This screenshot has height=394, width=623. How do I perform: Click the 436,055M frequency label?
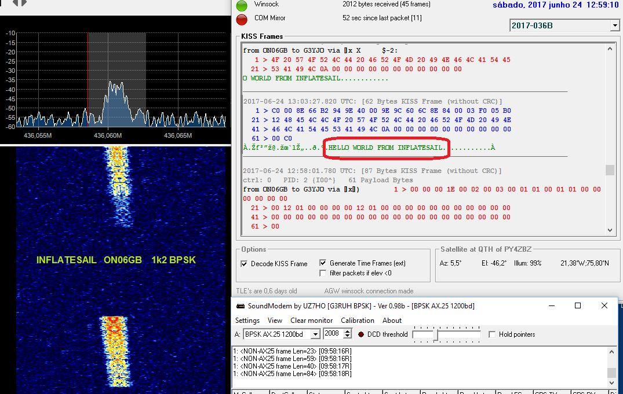(38, 135)
